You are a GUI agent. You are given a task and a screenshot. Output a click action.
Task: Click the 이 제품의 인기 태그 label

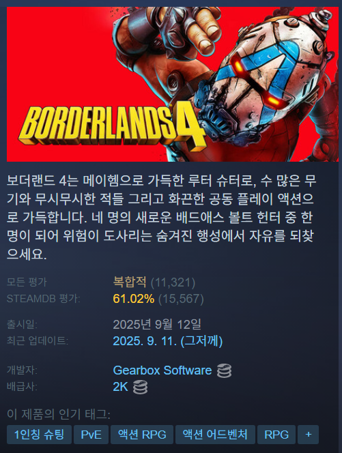click(x=59, y=415)
